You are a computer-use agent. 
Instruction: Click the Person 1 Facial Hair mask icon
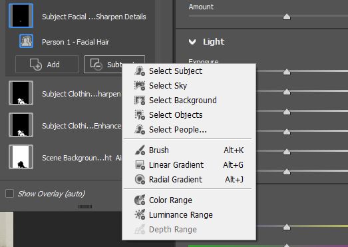(27, 41)
